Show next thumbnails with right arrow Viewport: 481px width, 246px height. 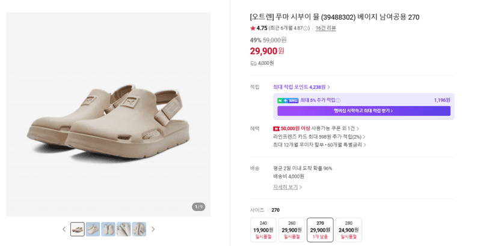tap(153, 229)
